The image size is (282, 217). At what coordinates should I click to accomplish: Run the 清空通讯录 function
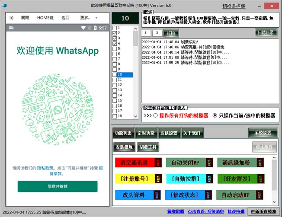click(x=135, y=163)
